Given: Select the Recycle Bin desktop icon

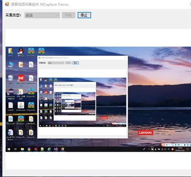Looking at the screenshot, I should 11,79.
